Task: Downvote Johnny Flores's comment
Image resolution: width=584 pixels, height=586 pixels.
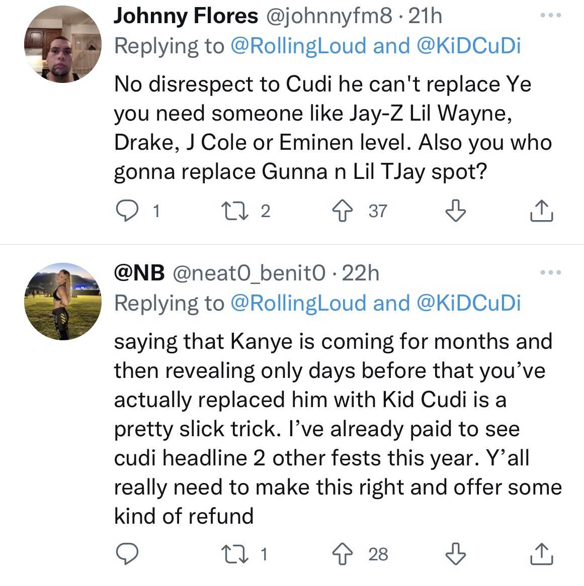Action: 456,211
